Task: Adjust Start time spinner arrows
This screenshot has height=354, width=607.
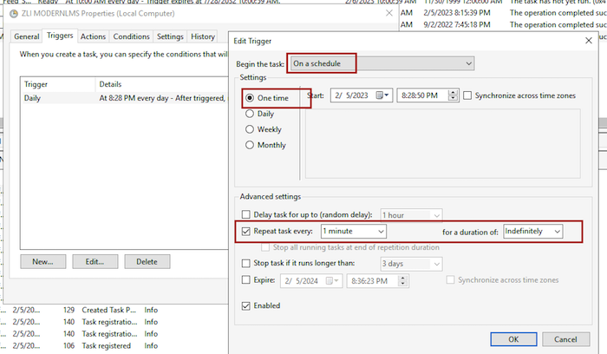Action: click(x=453, y=95)
